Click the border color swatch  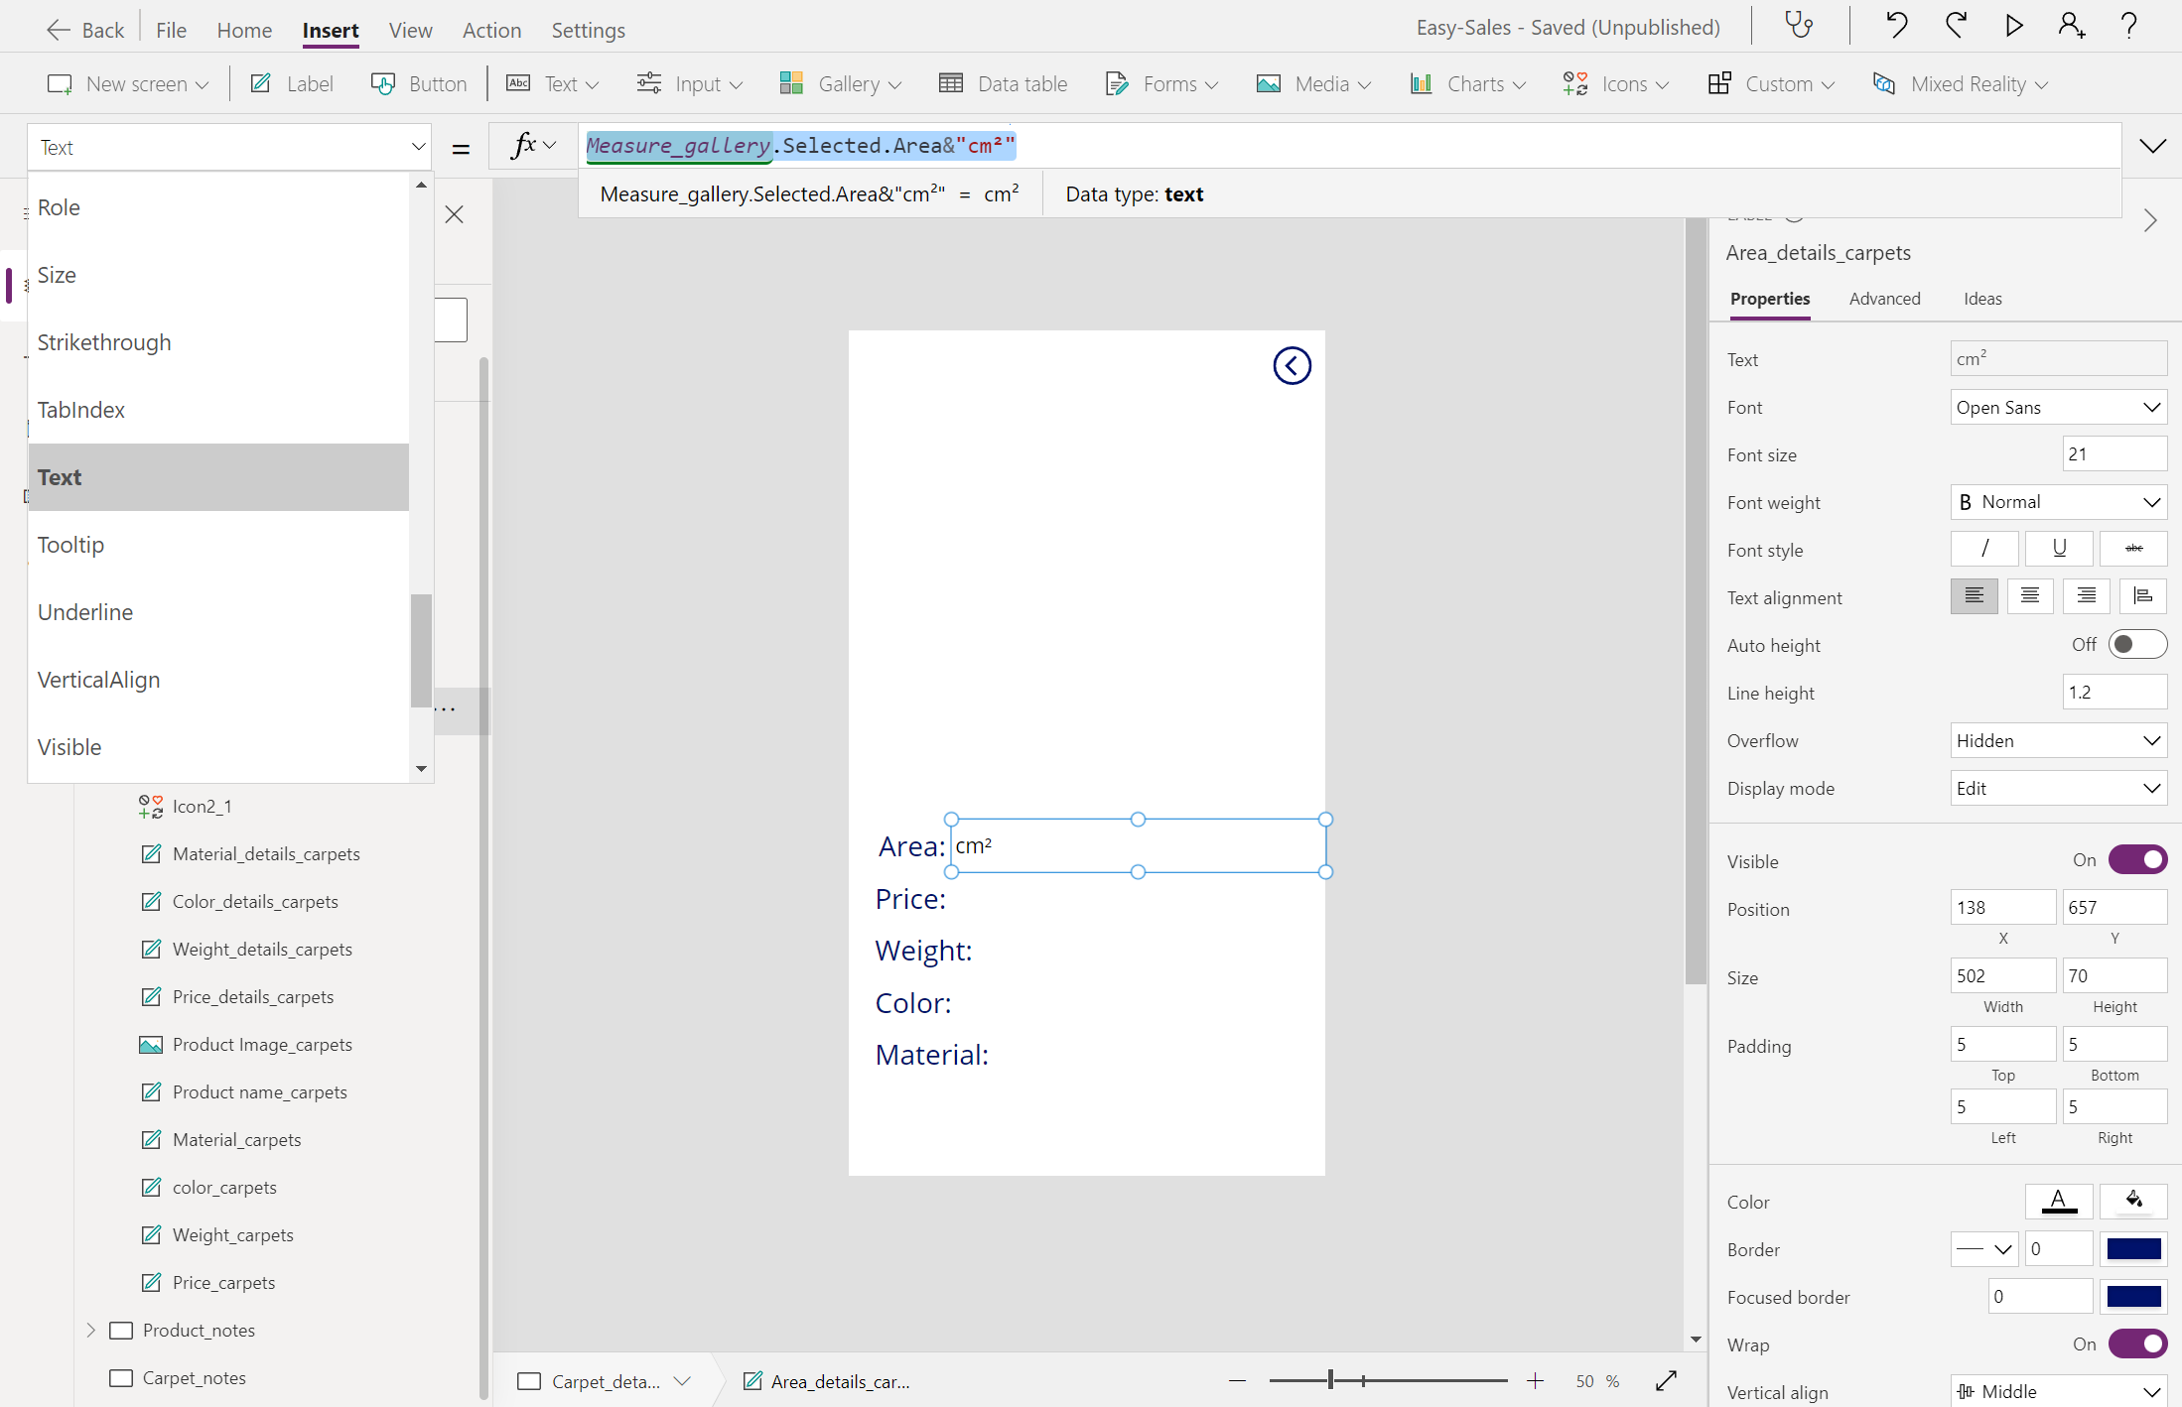point(2133,1249)
